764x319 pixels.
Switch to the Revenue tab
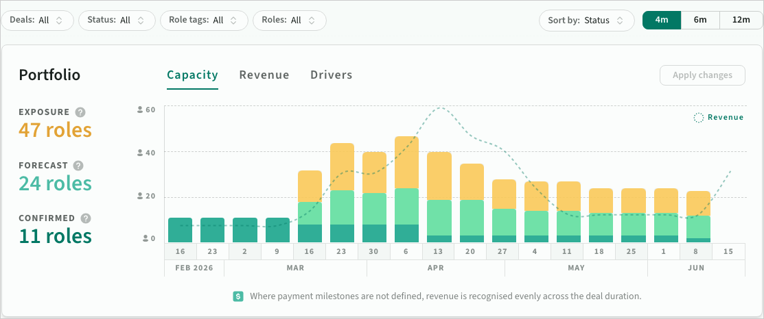tap(264, 75)
